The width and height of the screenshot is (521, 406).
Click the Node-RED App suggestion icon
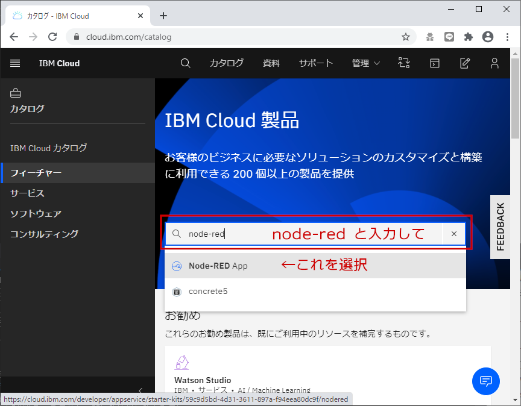click(177, 266)
